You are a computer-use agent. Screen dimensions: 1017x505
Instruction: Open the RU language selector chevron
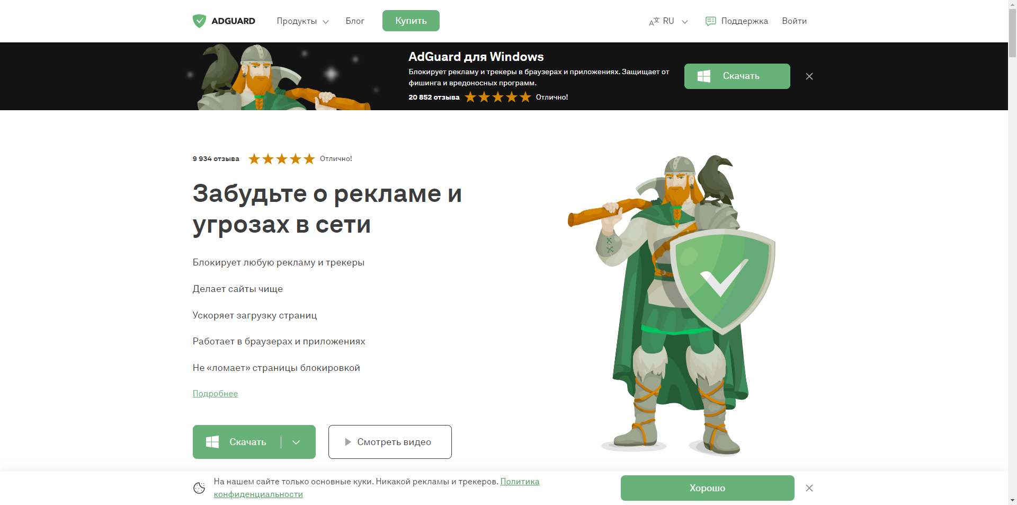pos(685,22)
